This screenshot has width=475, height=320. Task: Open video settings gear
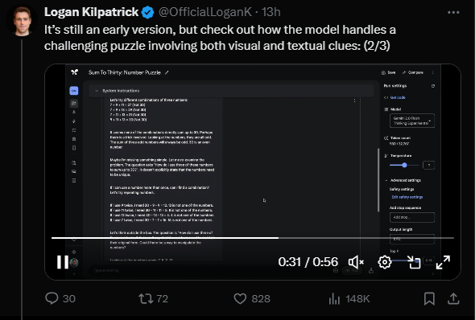click(x=385, y=262)
